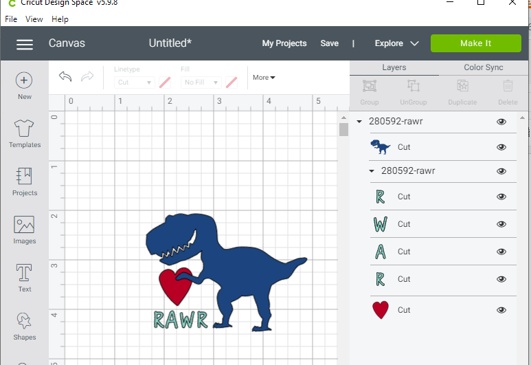The image size is (531, 365).
Task: Hide the nested 280592-rawr subgroup
Action: click(501, 171)
